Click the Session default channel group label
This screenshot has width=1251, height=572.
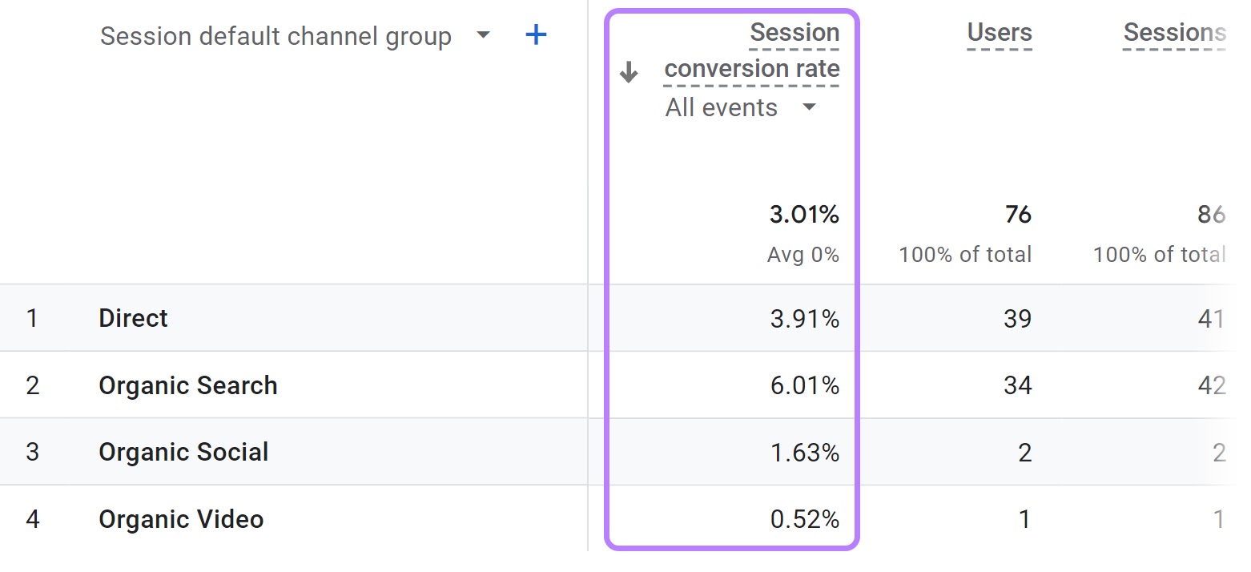(x=276, y=35)
